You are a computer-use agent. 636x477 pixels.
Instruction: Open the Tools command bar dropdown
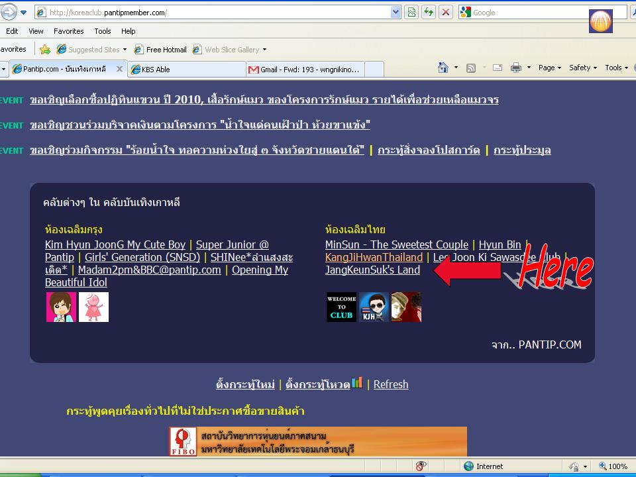click(x=617, y=68)
